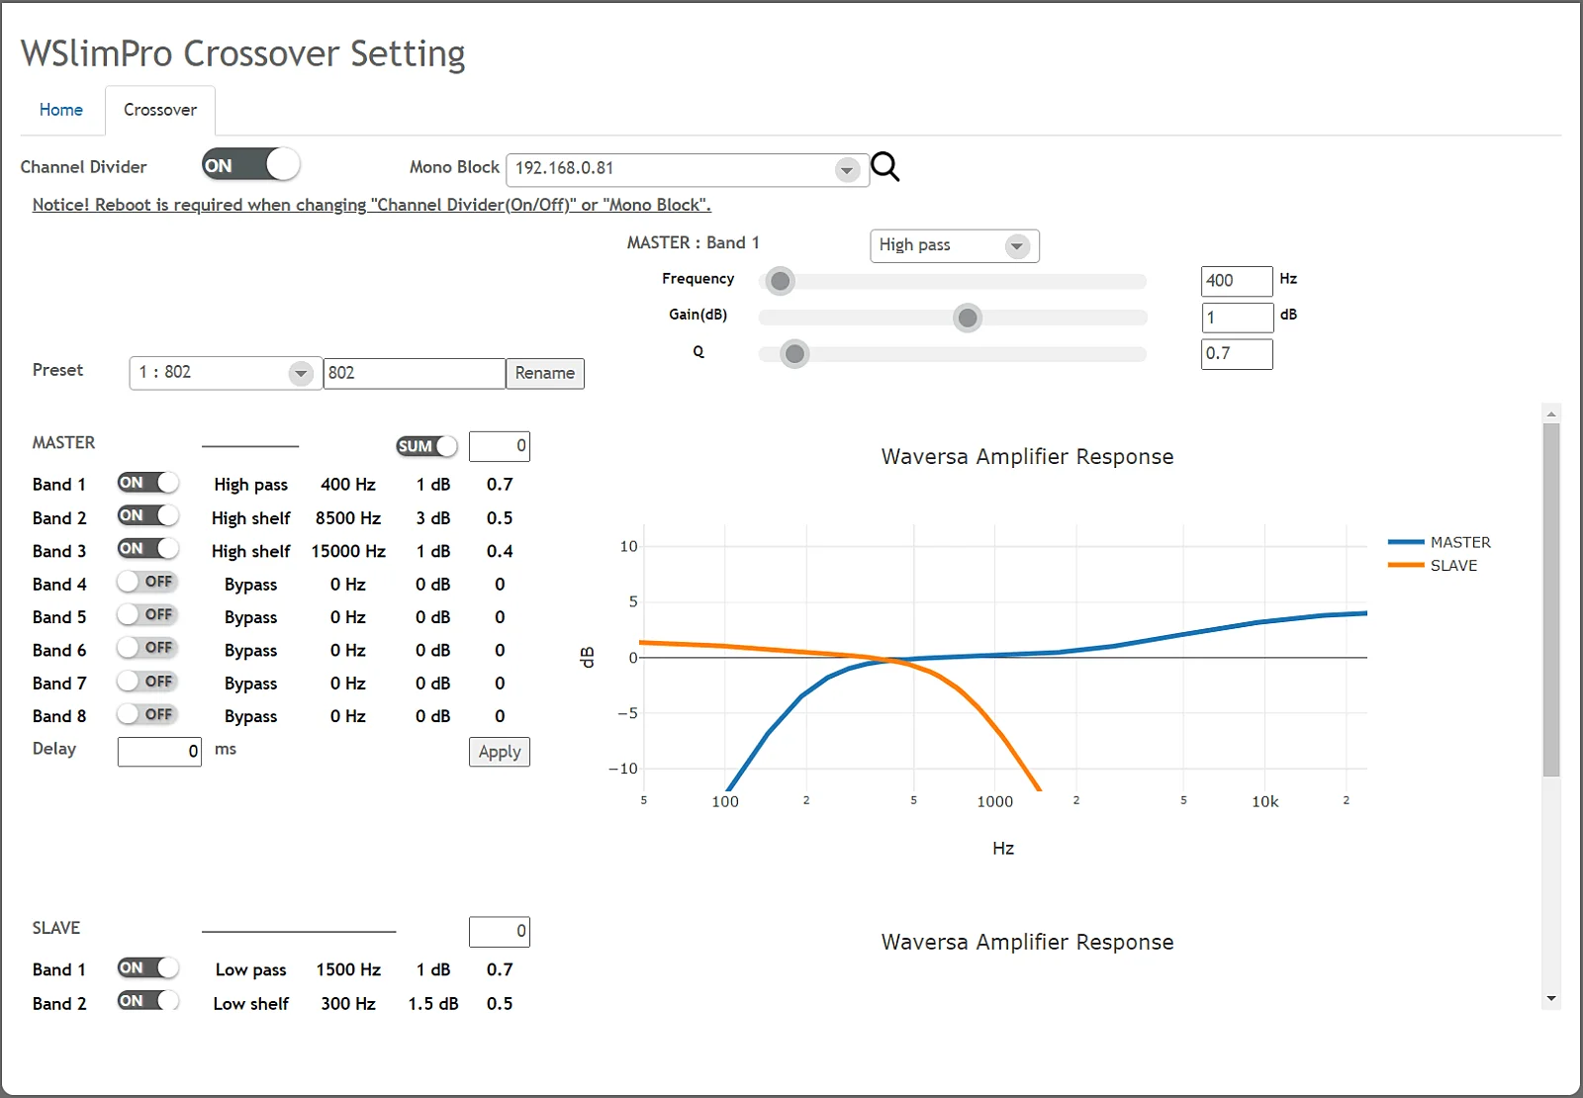Click the vertical scrollbar up arrow
The image size is (1583, 1098).
1551,413
